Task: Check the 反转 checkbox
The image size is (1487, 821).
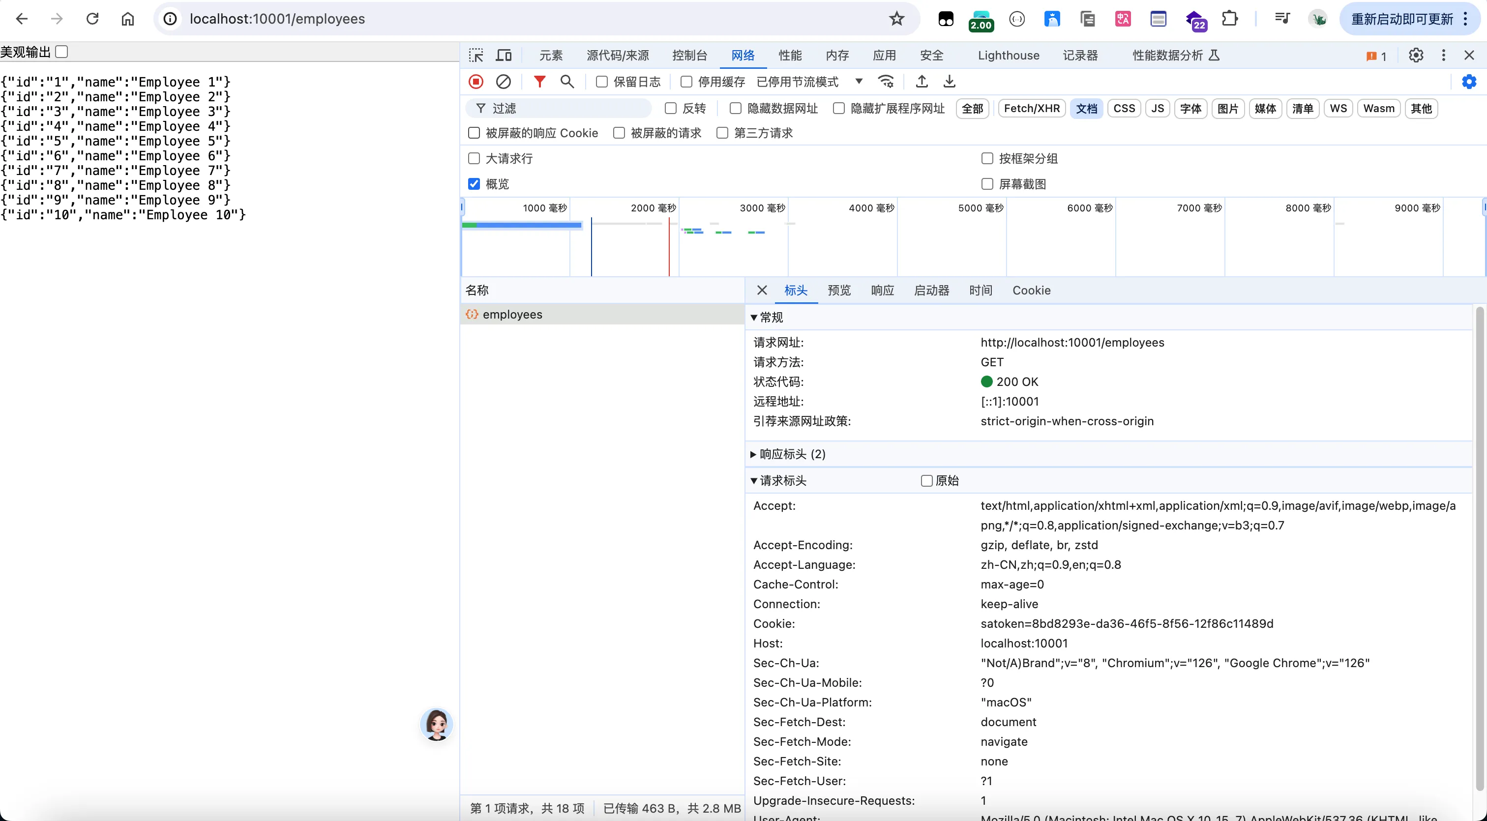Action: pyautogui.click(x=671, y=109)
